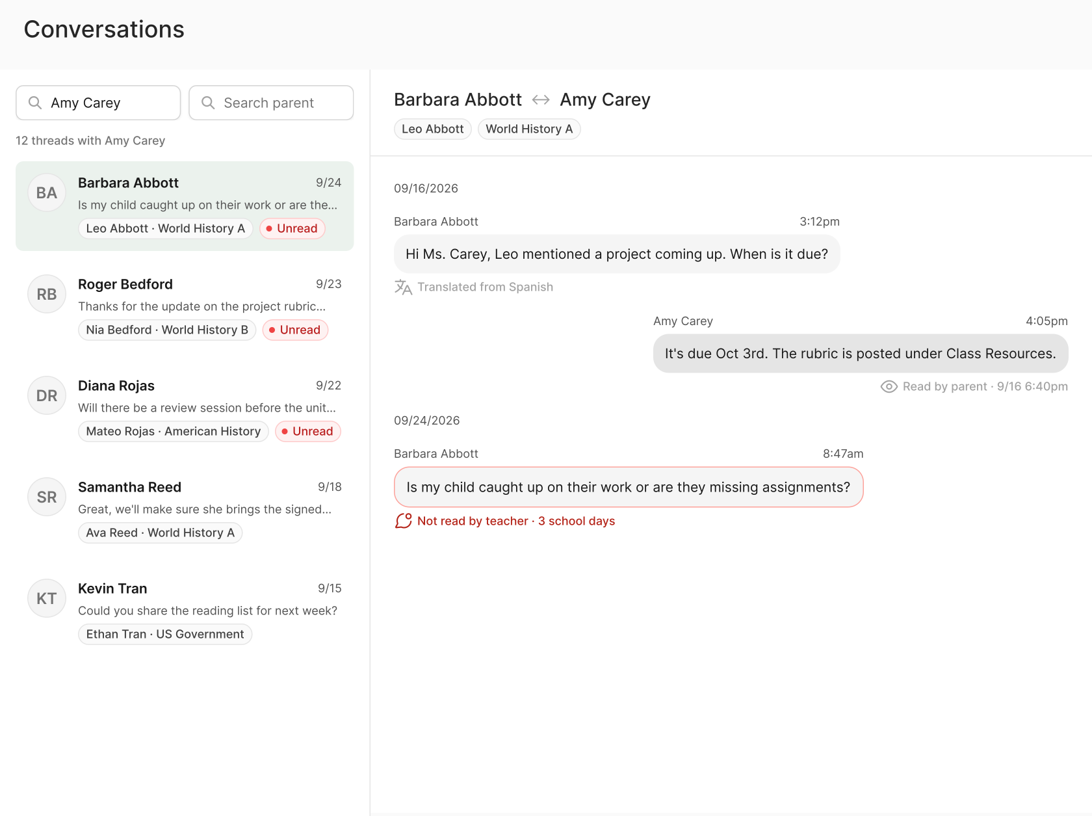Click the Unread badge on Diana Rojas thread
1092x816 pixels.
coord(307,431)
